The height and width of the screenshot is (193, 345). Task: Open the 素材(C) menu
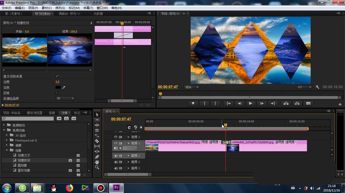tap(46, 8)
